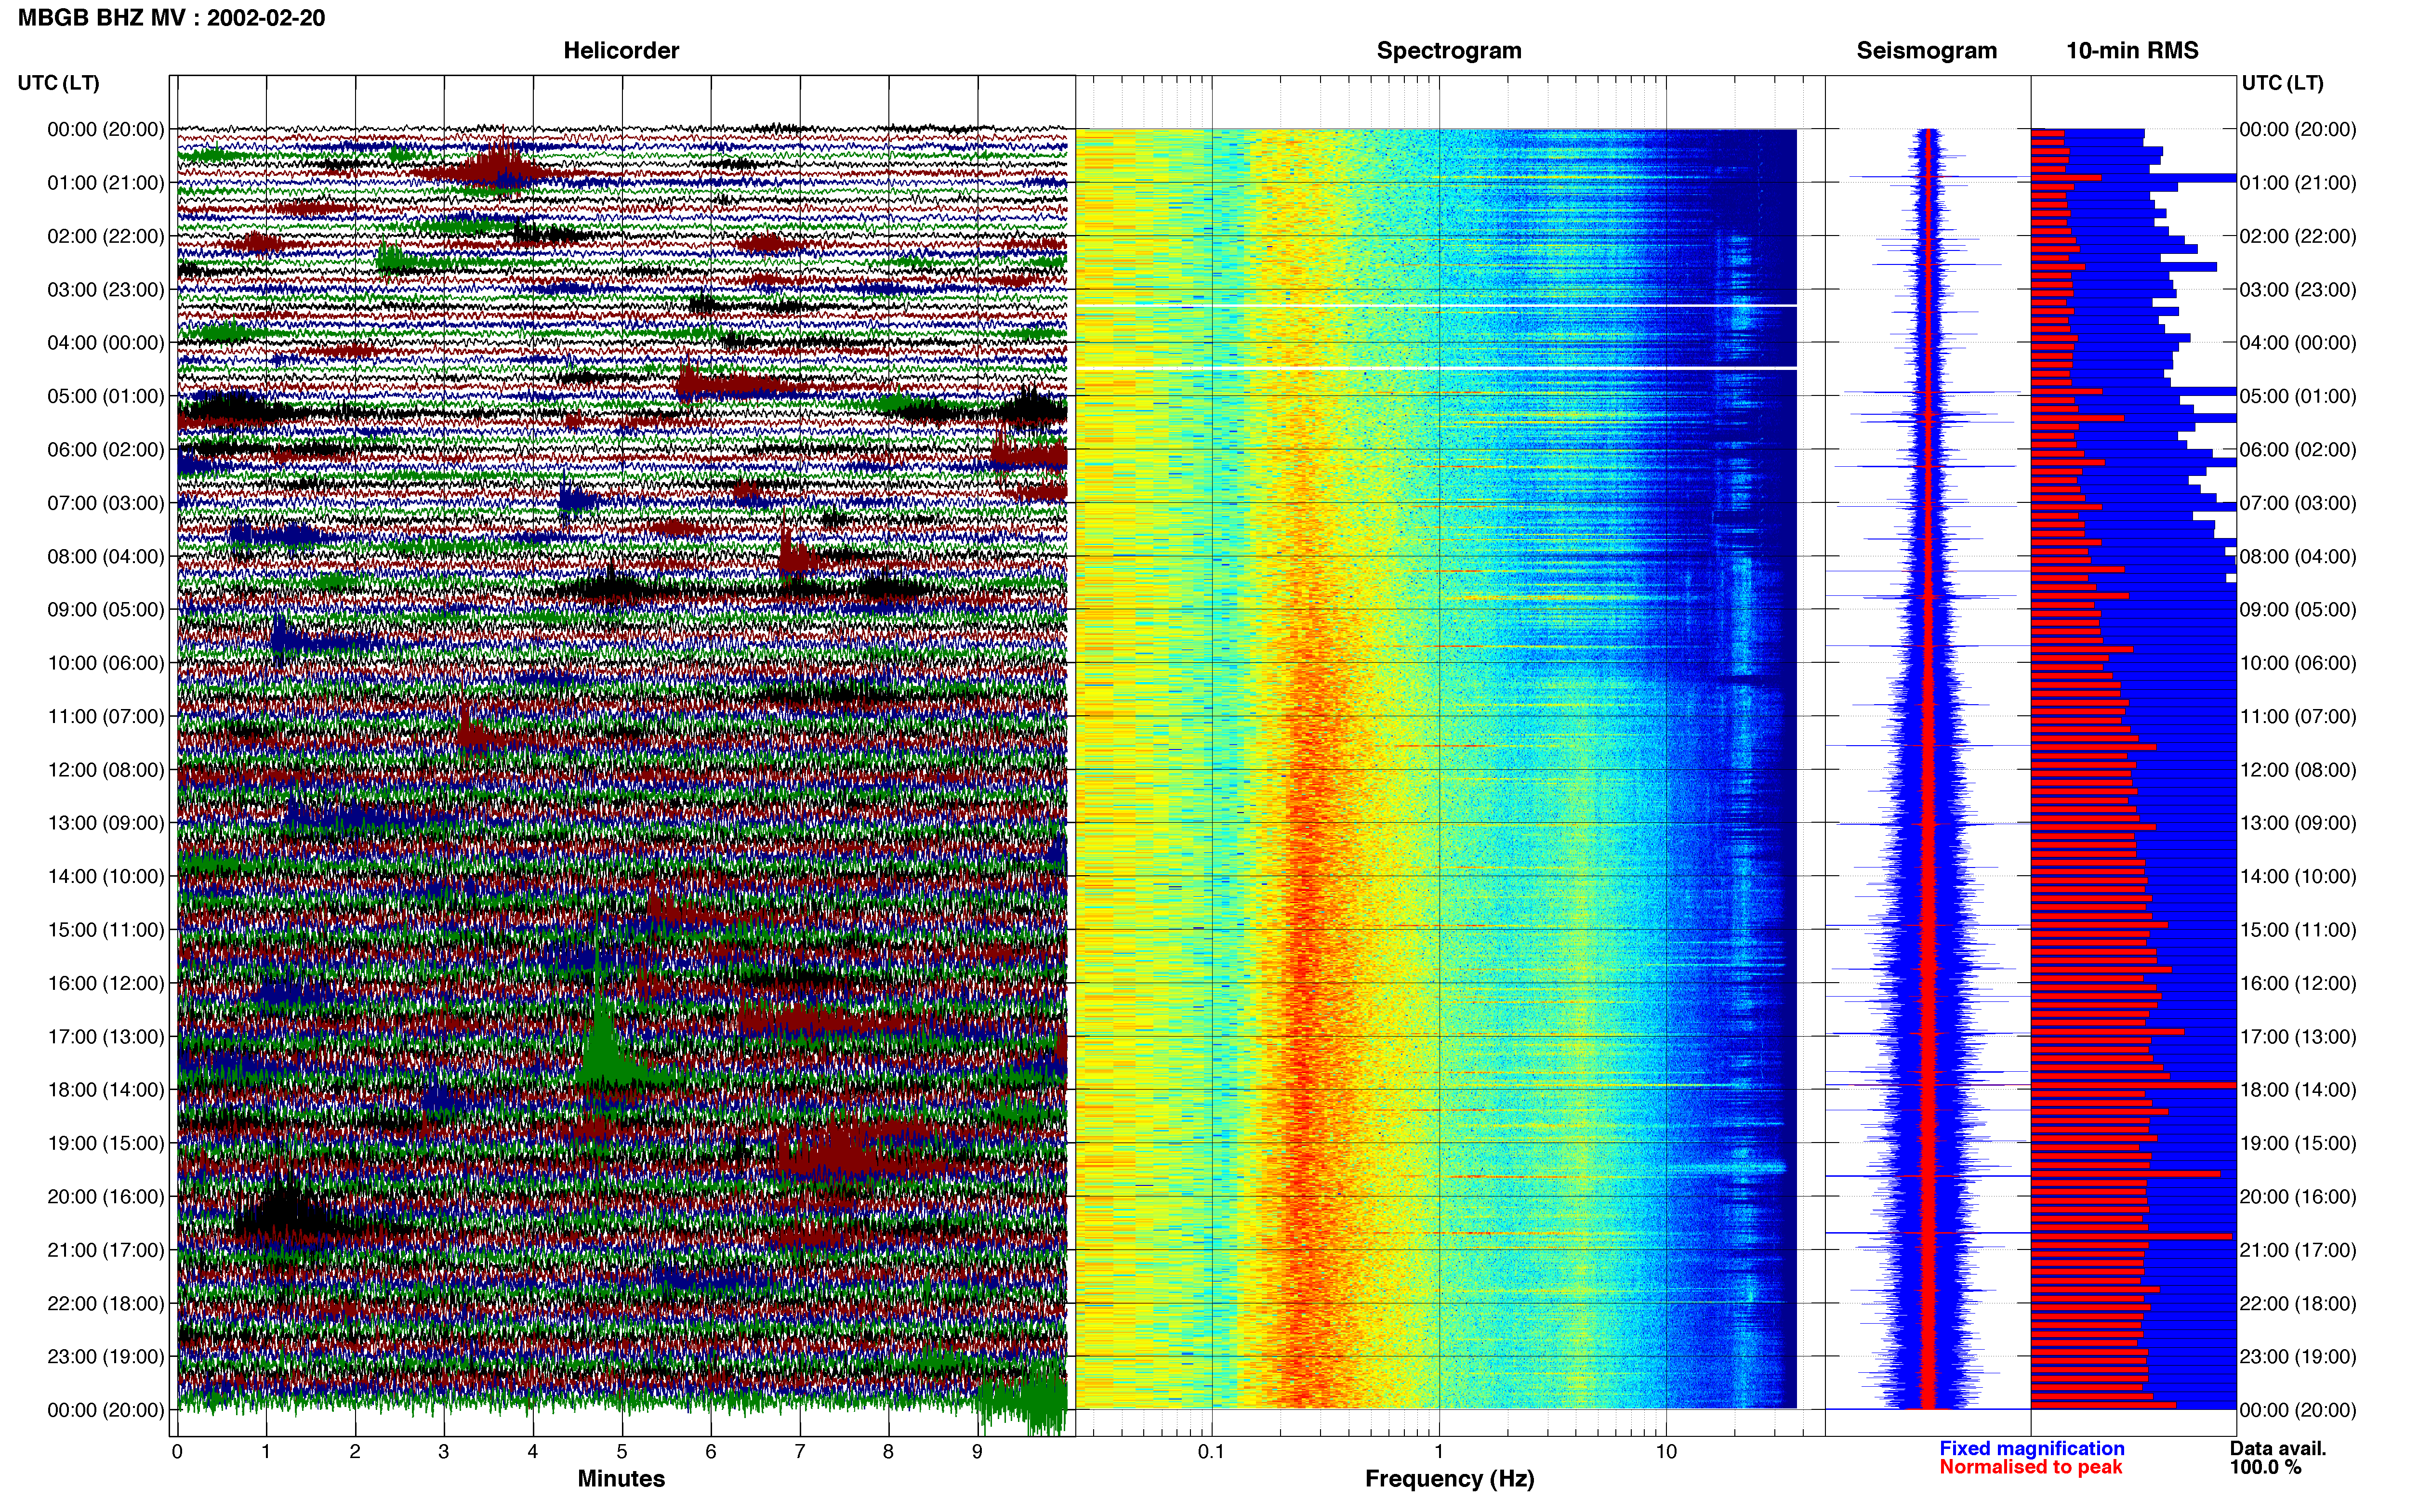Click '04:00 (00:00)' beside the RMS panel
Screen dimensions: 2418x1512
tap(2298, 343)
